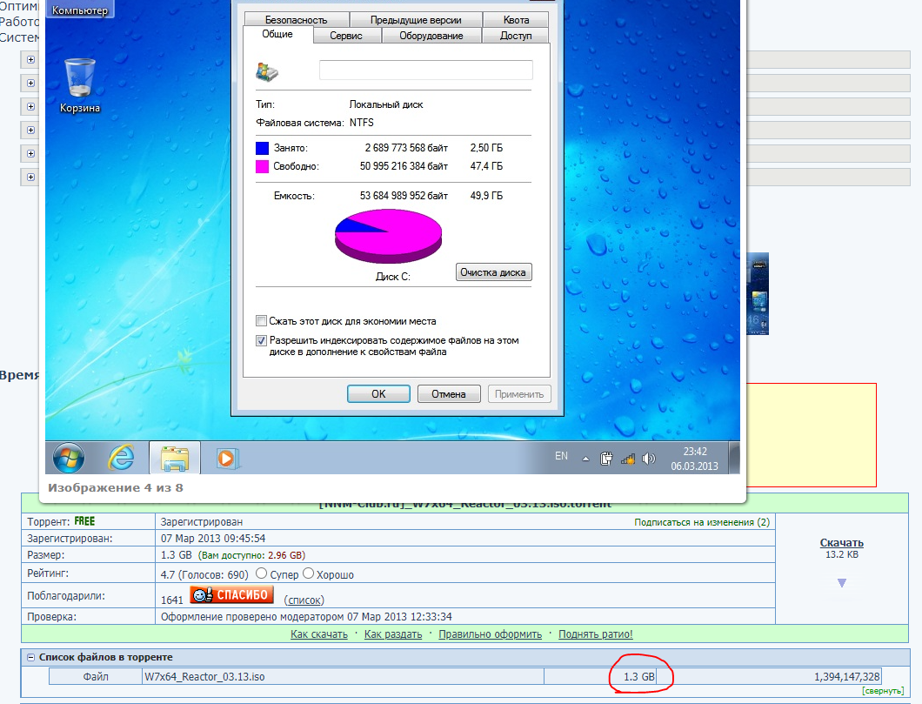Click the green FREE torrent label
This screenshot has height=704, width=922.
(x=84, y=521)
